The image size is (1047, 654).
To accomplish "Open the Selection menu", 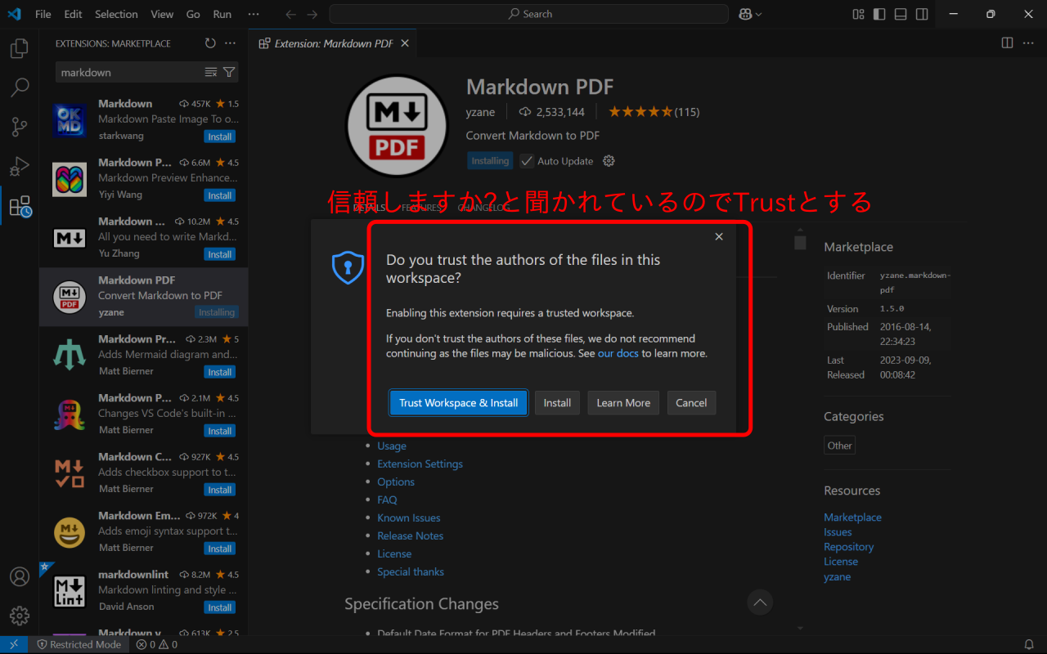I will click(x=116, y=14).
